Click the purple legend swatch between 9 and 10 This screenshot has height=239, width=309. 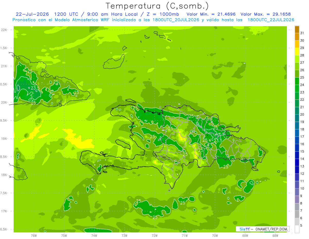tap(297, 192)
